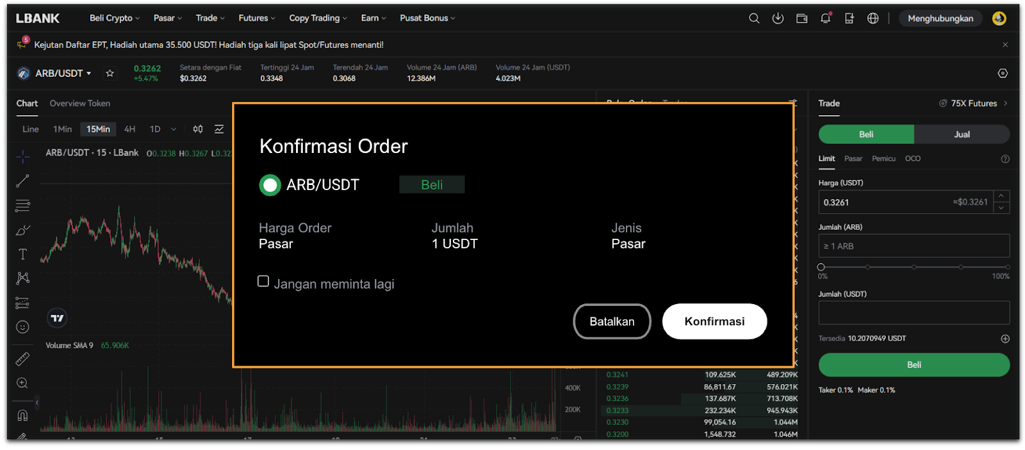
Task: Open the wallet icon in the header
Action: click(x=801, y=19)
